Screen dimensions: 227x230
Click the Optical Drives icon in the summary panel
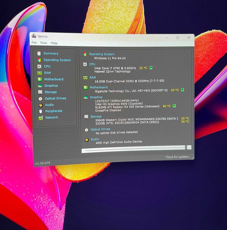[x=86, y=130]
